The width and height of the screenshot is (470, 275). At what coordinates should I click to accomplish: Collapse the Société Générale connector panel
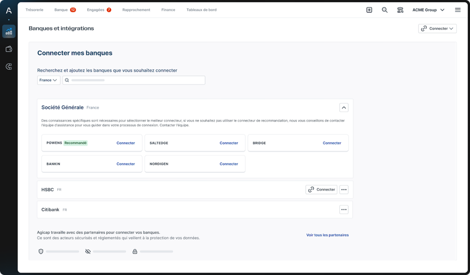[x=344, y=107]
